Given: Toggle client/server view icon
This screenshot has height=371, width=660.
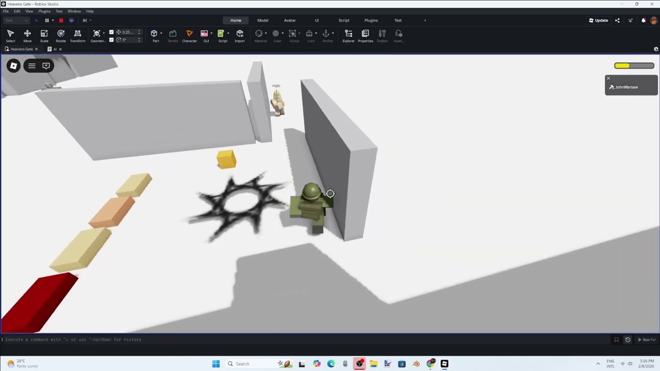Looking at the screenshot, I should (x=71, y=21).
